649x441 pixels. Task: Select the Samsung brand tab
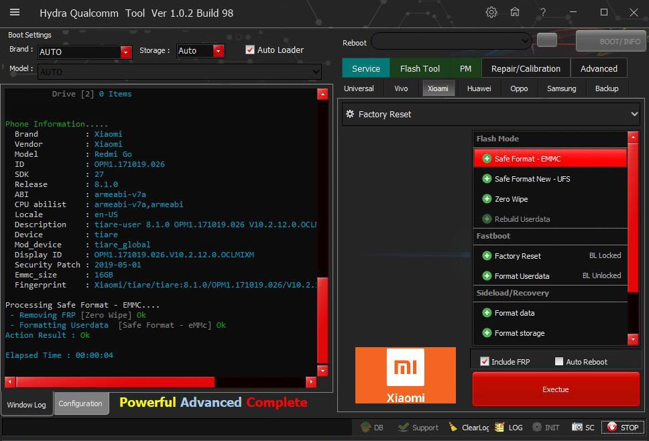(x=561, y=88)
